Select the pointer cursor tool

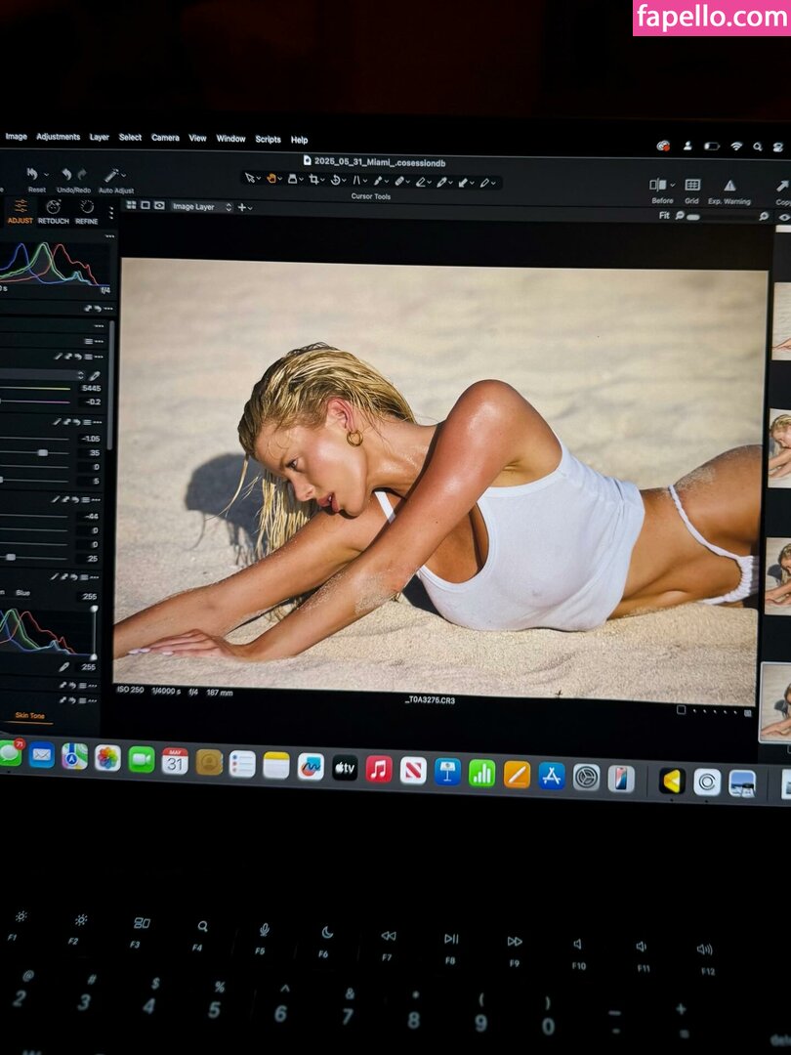(x=249, y=180)
